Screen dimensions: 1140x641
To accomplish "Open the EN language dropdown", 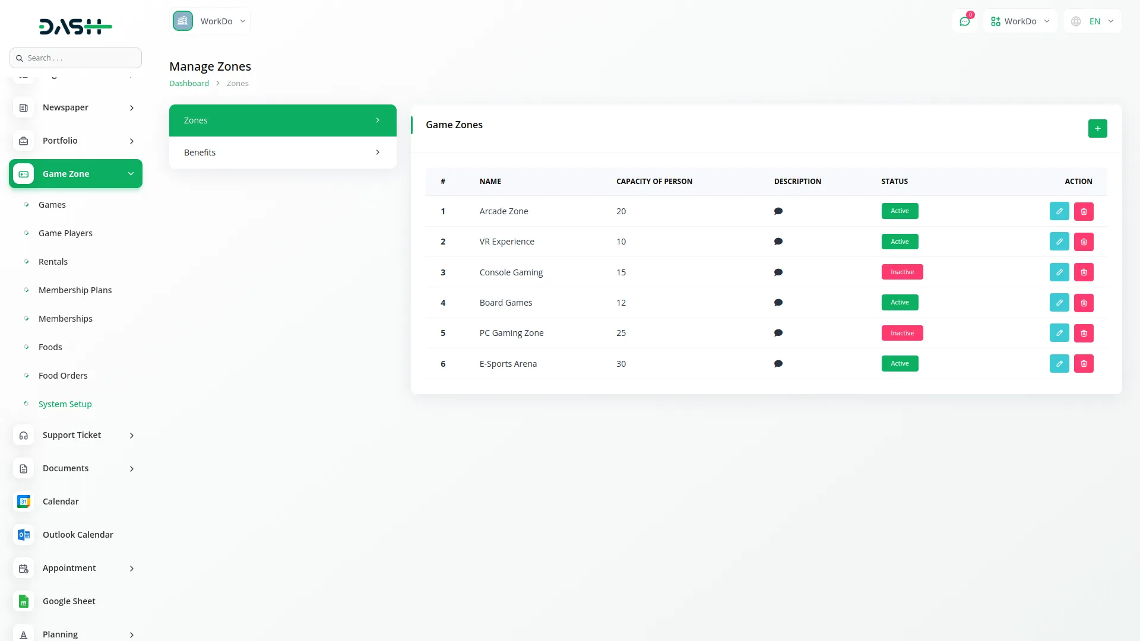I will click(1094, 21).
